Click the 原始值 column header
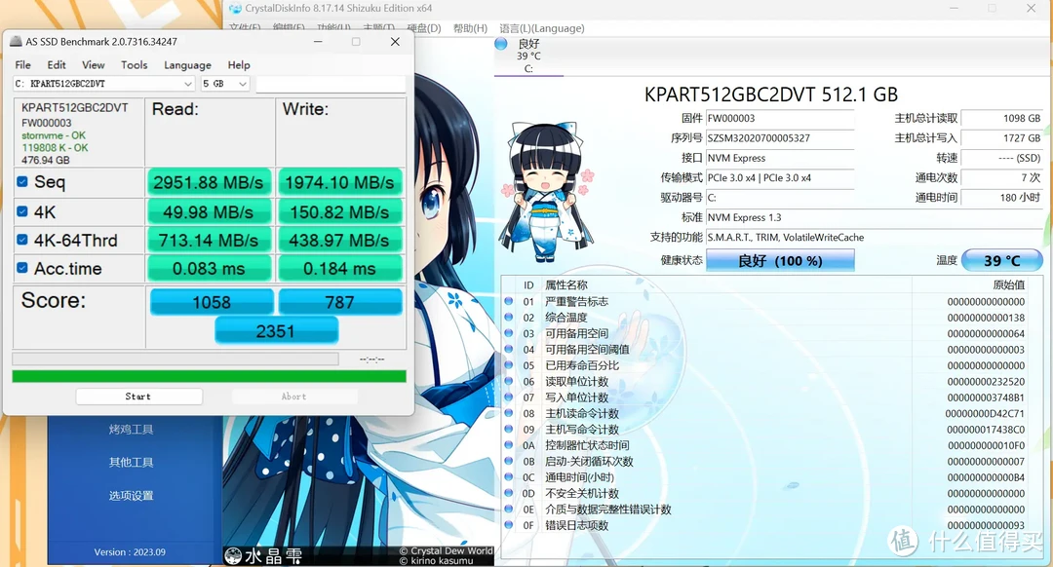This screenshot has width=1053, height=567. [x=1009, y=284]
